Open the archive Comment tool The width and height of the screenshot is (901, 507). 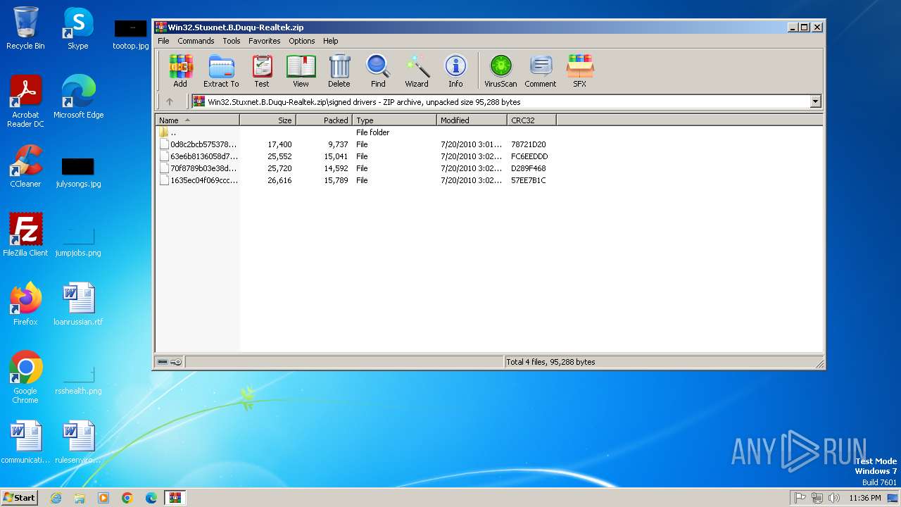(541, 71)
